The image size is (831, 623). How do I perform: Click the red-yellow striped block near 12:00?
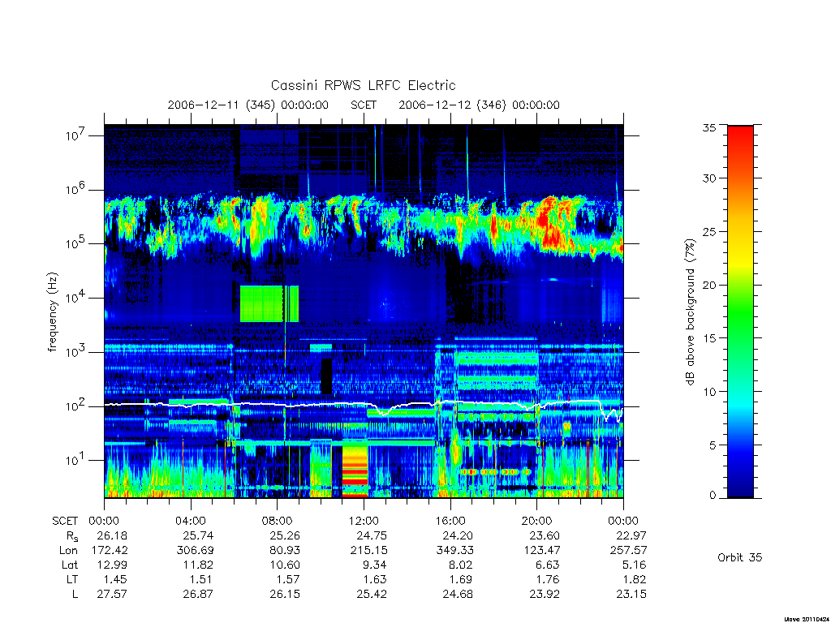pos(355,471)
